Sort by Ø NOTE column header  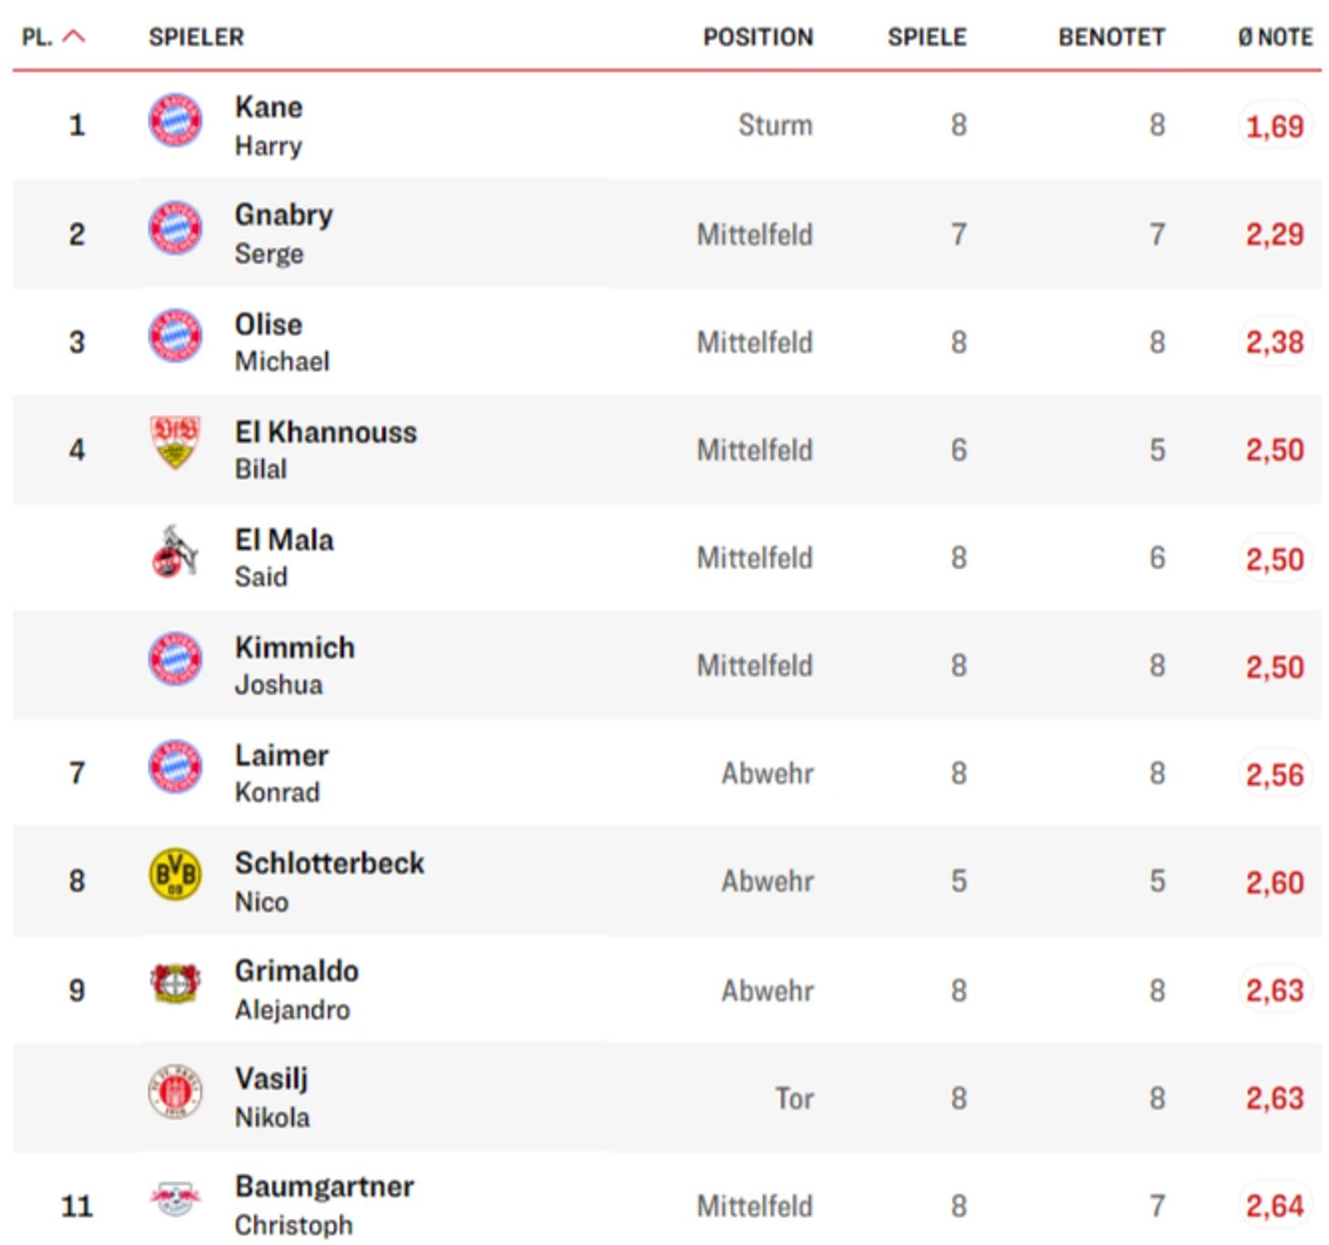[x=1274, y=37]
